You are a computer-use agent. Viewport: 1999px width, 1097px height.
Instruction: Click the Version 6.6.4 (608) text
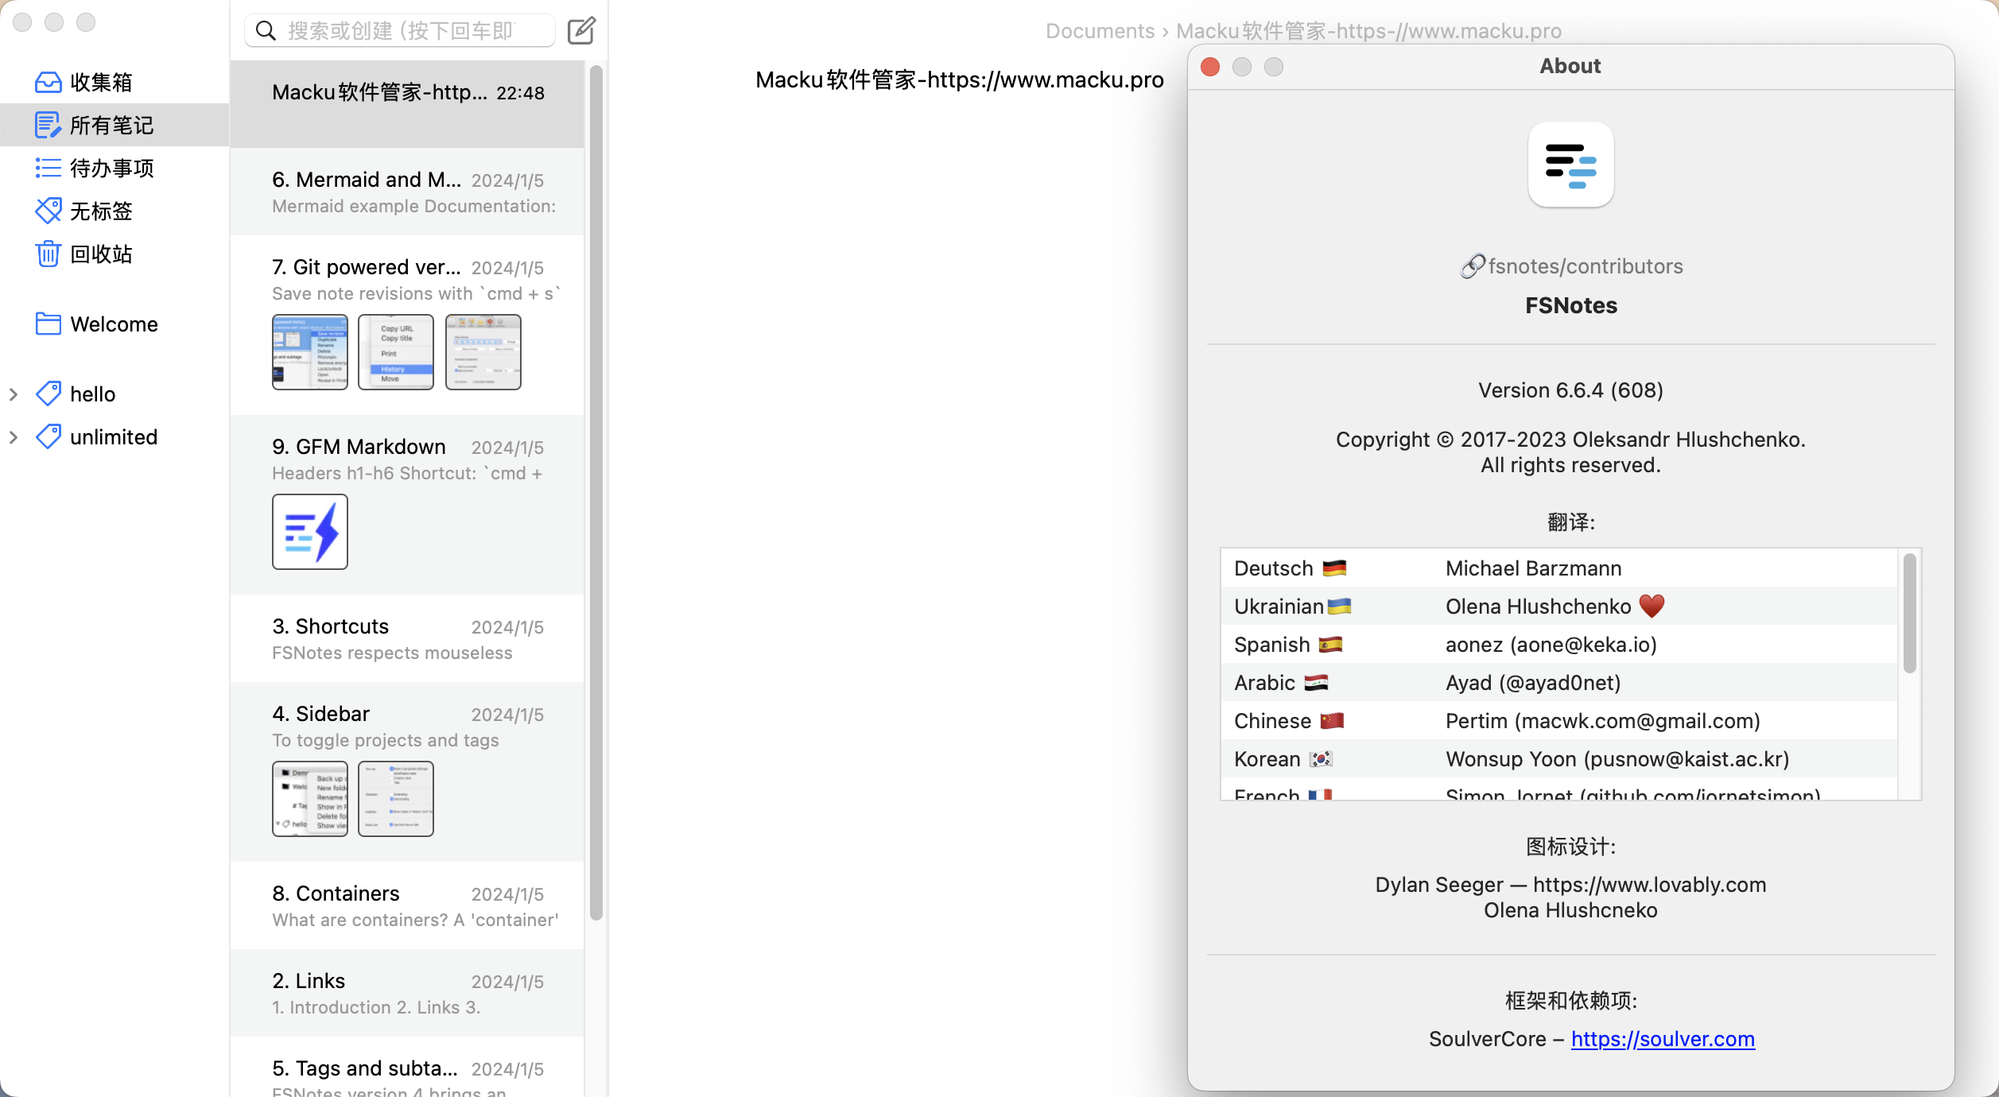[1570, 390]
